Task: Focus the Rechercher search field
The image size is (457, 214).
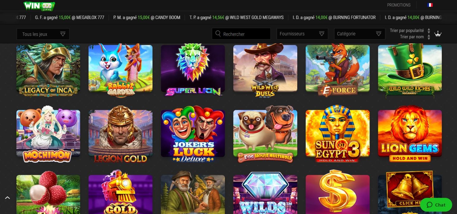Action: click(x=241, y=34)
